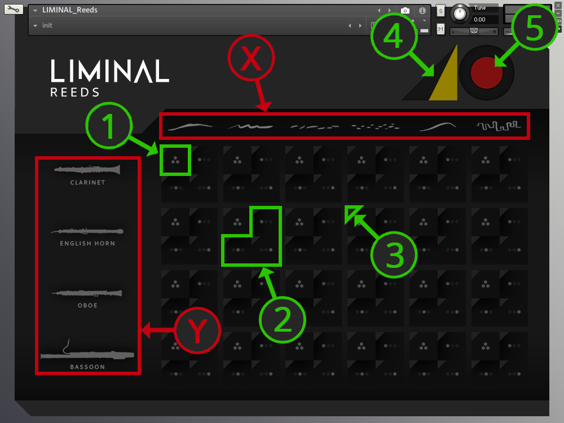
Task: Toggle English Horn last-dot cell under square-wave column
Action: click(514, 250)
